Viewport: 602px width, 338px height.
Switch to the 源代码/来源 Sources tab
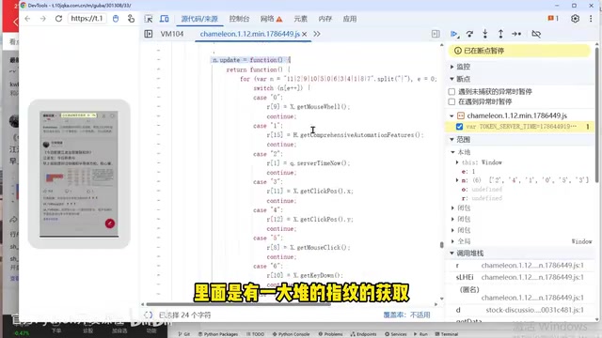click(199, 19)
